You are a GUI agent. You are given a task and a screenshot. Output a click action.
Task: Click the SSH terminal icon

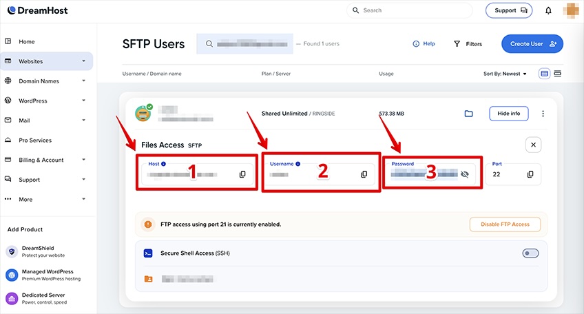[148, 253]
